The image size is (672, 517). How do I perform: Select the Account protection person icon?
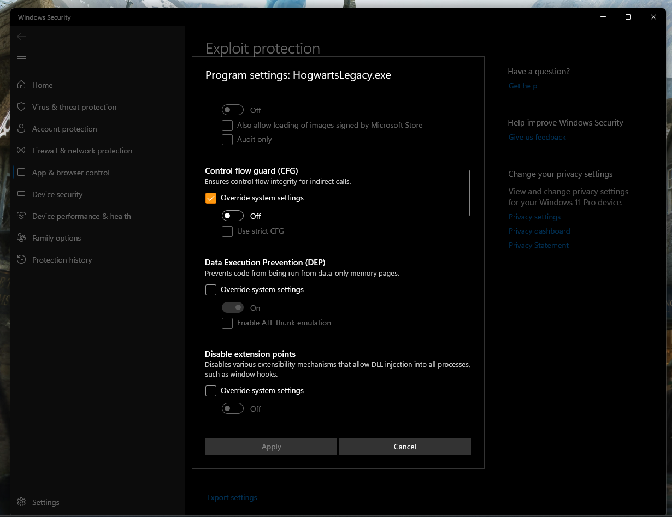(21, 129)
